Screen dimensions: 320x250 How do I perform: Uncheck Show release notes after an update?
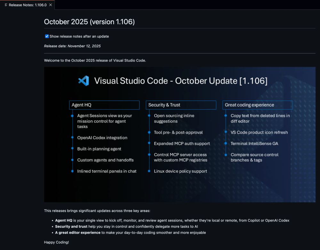[47, 36]
